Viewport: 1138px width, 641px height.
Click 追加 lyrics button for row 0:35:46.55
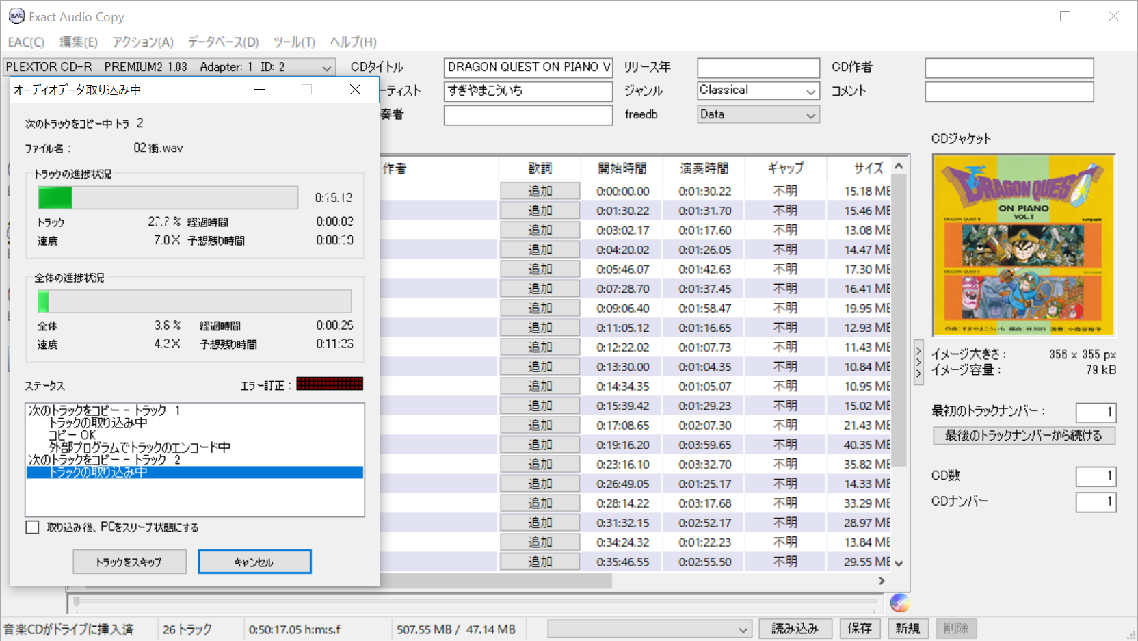click(x=540, y=562)
